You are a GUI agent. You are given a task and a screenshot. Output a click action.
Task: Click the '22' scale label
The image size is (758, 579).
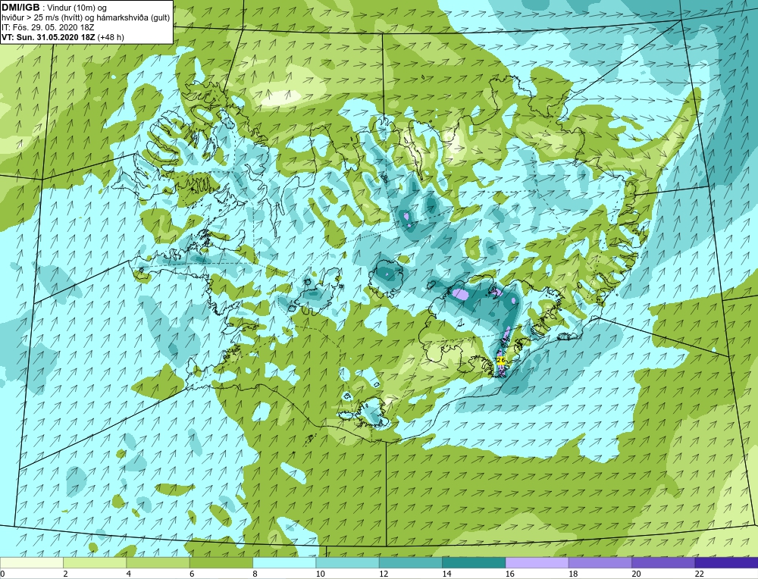[700, 574]
